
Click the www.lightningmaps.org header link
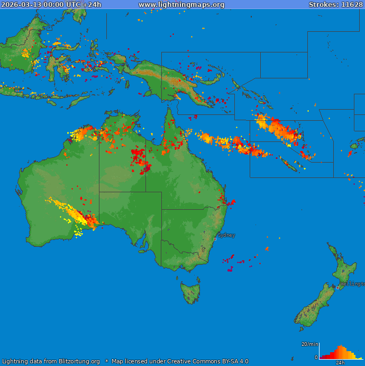[x=181, y=5]
